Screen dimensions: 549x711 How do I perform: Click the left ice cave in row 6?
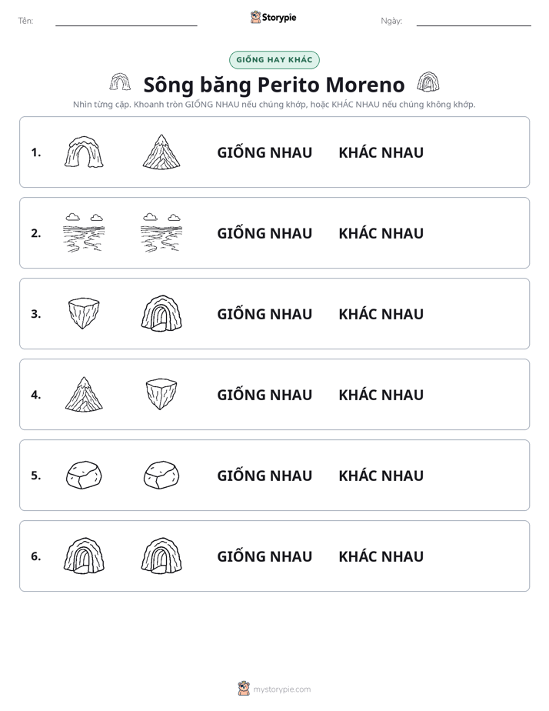click(x=84, y=556)
